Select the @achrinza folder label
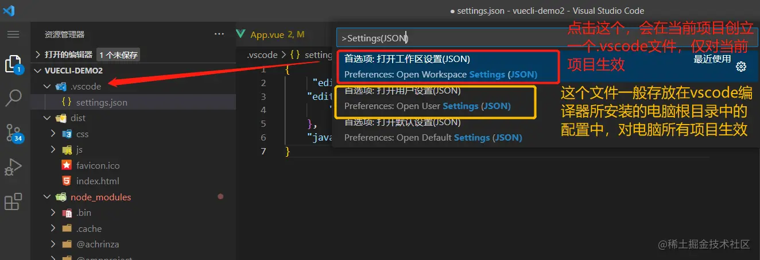This screenshot has height=260, width=760. pyautogui.click(x=98, y=244)
